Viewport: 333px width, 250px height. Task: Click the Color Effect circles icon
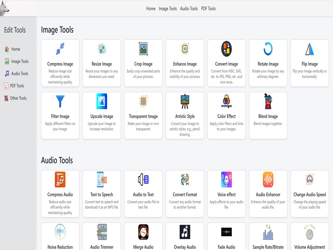coord(226,101)
